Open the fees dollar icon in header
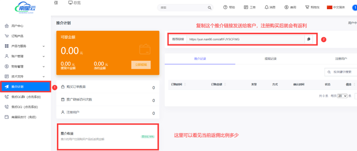 pyautogui.click(x=286, y=7)
